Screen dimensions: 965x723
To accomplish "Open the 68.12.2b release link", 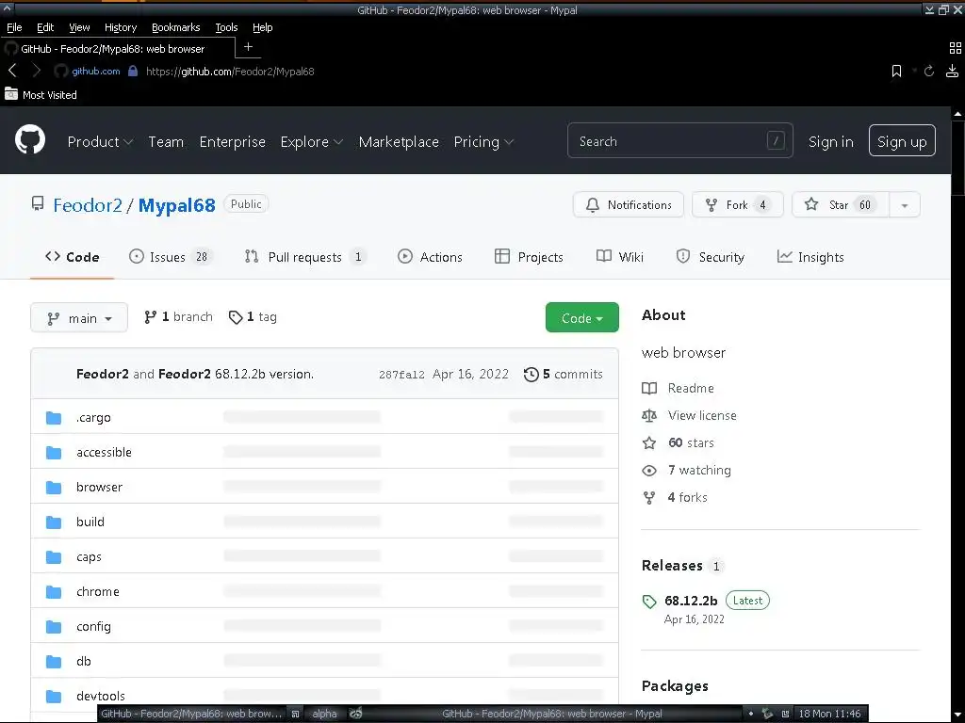I will click(x=691, y=602).
